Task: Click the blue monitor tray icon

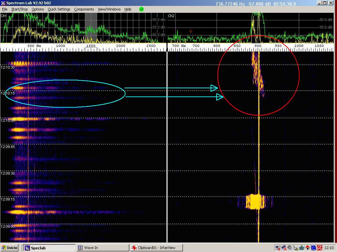Action: pyautogui.click(x=313, y=248)
